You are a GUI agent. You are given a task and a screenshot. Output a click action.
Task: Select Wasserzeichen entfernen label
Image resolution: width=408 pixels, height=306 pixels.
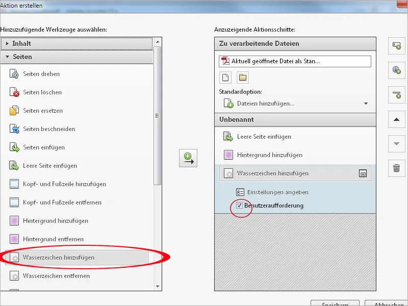click(x=56, y=276)
